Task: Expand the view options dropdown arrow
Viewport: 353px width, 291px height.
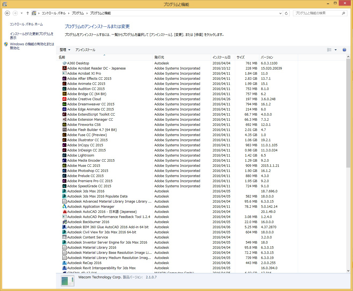Action: (336, 50)
